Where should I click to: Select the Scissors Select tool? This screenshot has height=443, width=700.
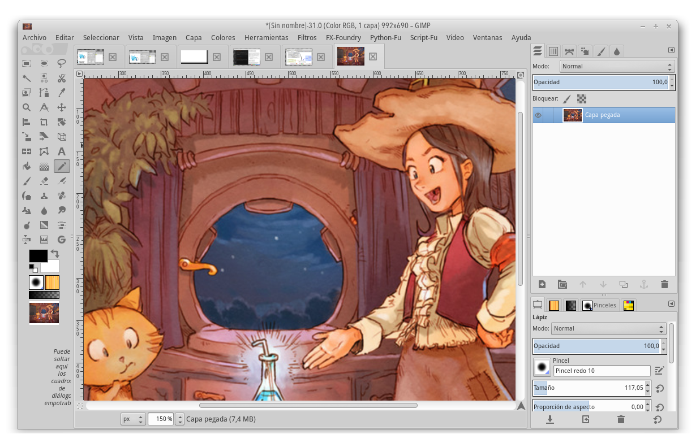[62, 78]
